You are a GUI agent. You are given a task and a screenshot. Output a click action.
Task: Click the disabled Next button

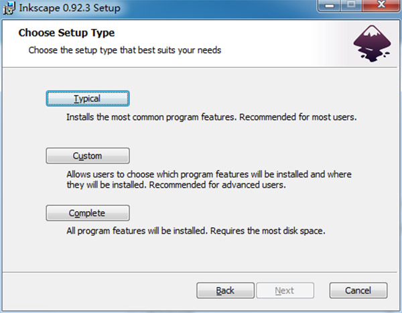coord(285,290)
